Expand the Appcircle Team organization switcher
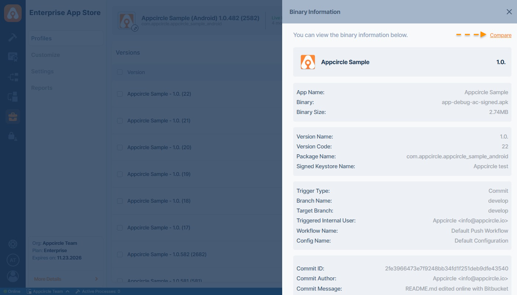 tap(48, 291)
